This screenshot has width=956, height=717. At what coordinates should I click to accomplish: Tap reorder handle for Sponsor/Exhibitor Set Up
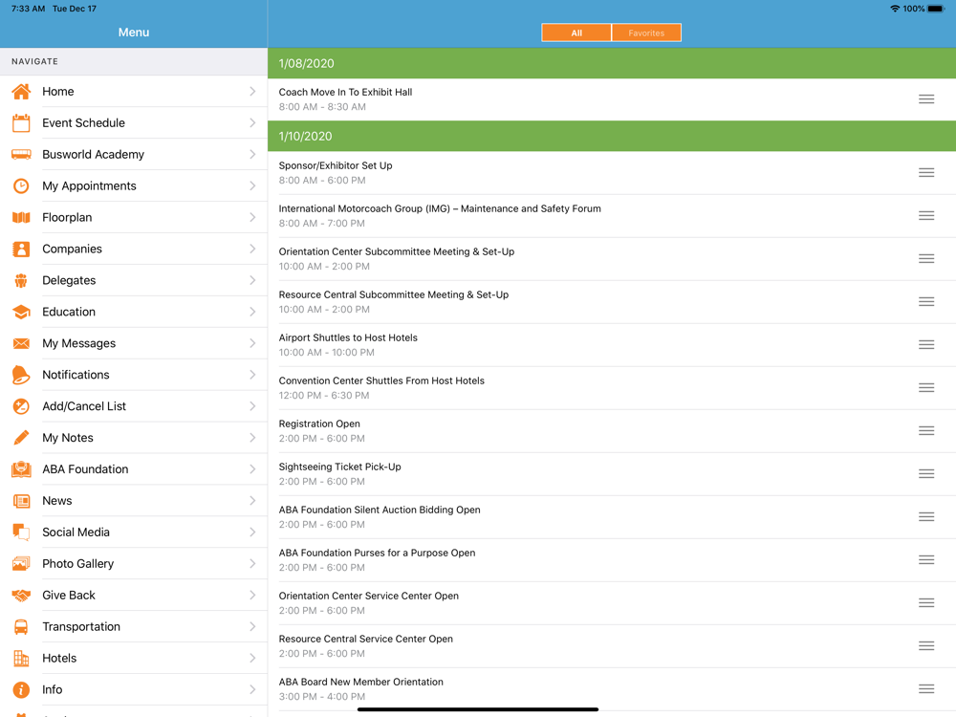pyautogui.click(x=926, y=172)
